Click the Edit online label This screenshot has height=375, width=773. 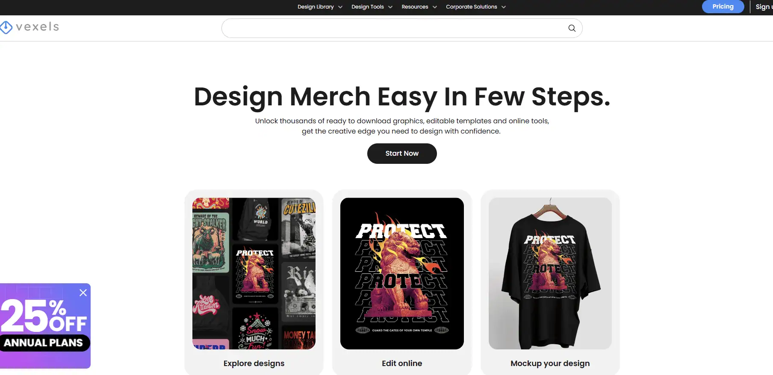tap(402, 363)
